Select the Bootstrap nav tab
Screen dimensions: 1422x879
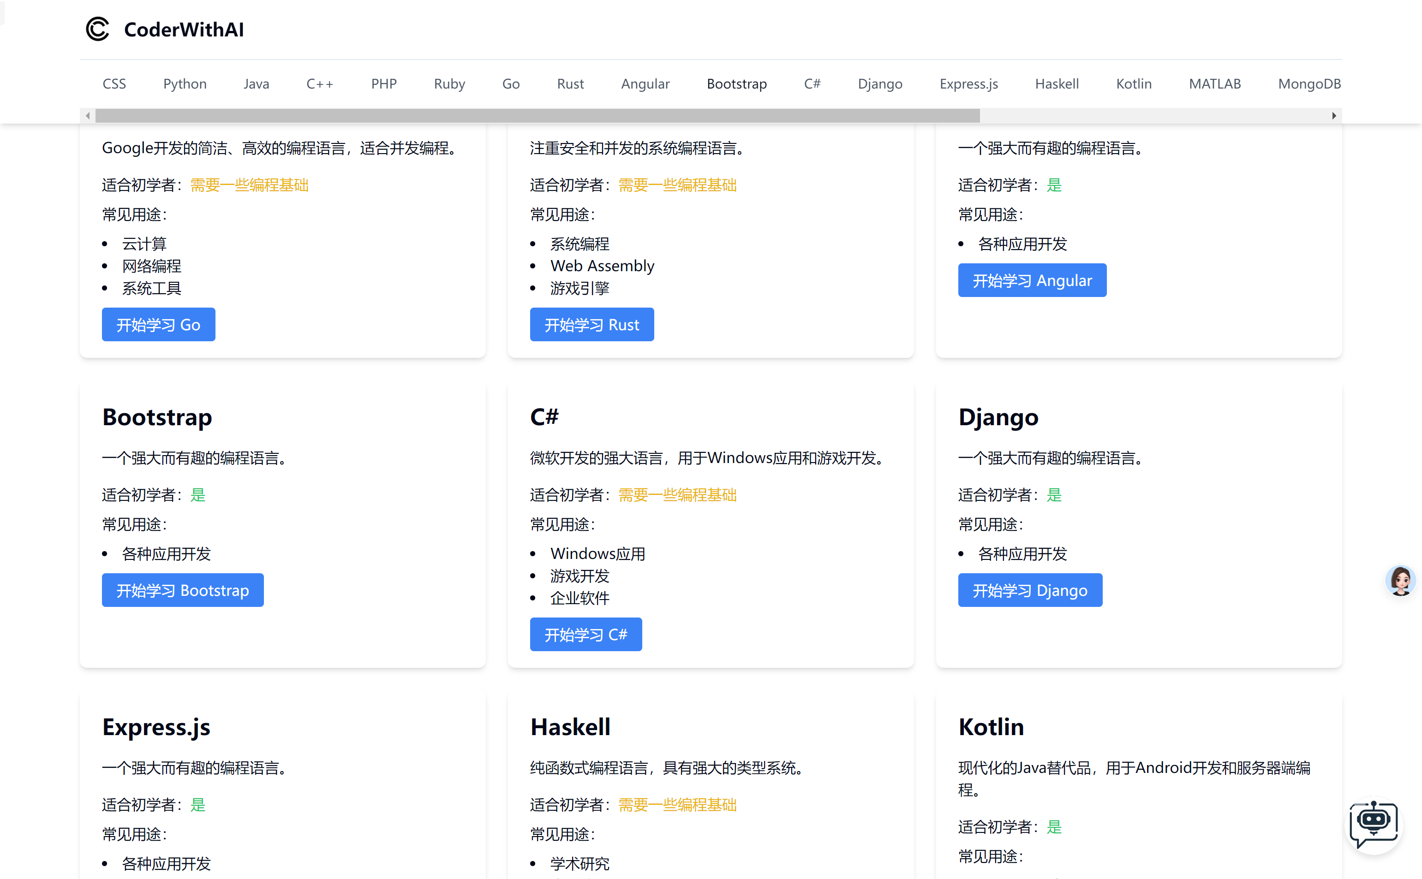point(737,84)
